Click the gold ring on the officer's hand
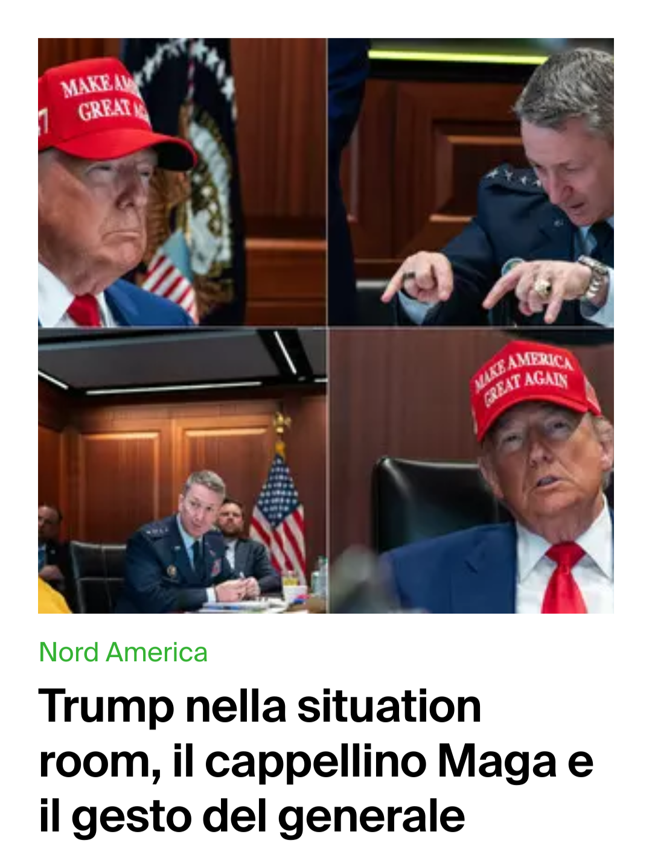Screen dimensions: 652x867 coord(542,288)
